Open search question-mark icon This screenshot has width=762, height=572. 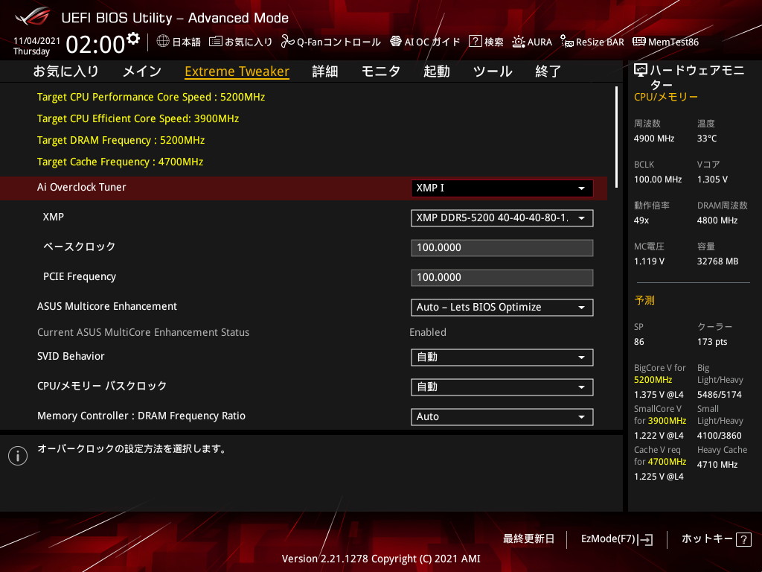tap(475, 42)
